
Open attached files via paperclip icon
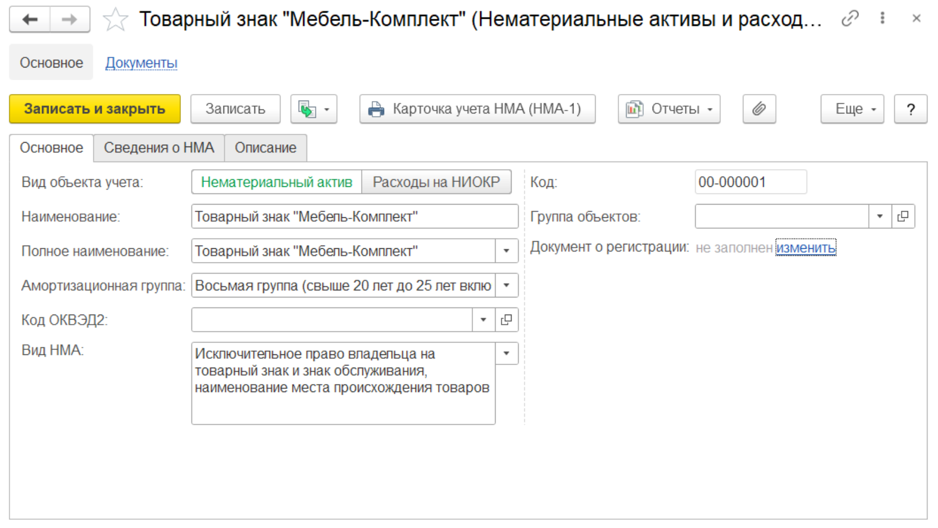(x=759, y=109)
